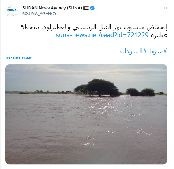Open the suna-news.net/read?id=721229 link
Viewport: 174px width, 169px height.
(x=102, y=35)
